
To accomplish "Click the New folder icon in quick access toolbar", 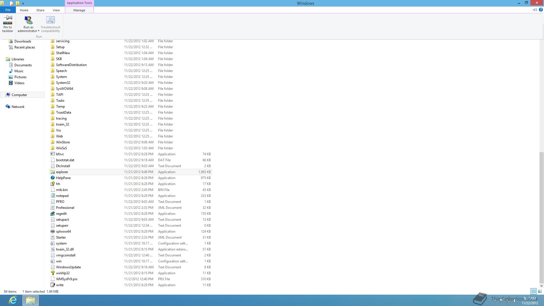I will point(18,3).
